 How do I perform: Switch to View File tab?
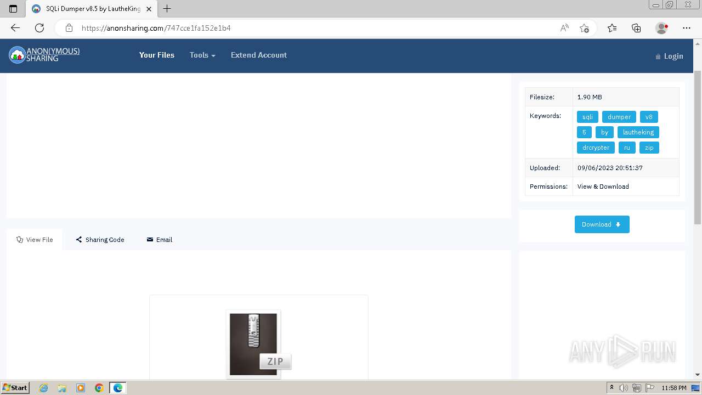click(x=35, y=240)
